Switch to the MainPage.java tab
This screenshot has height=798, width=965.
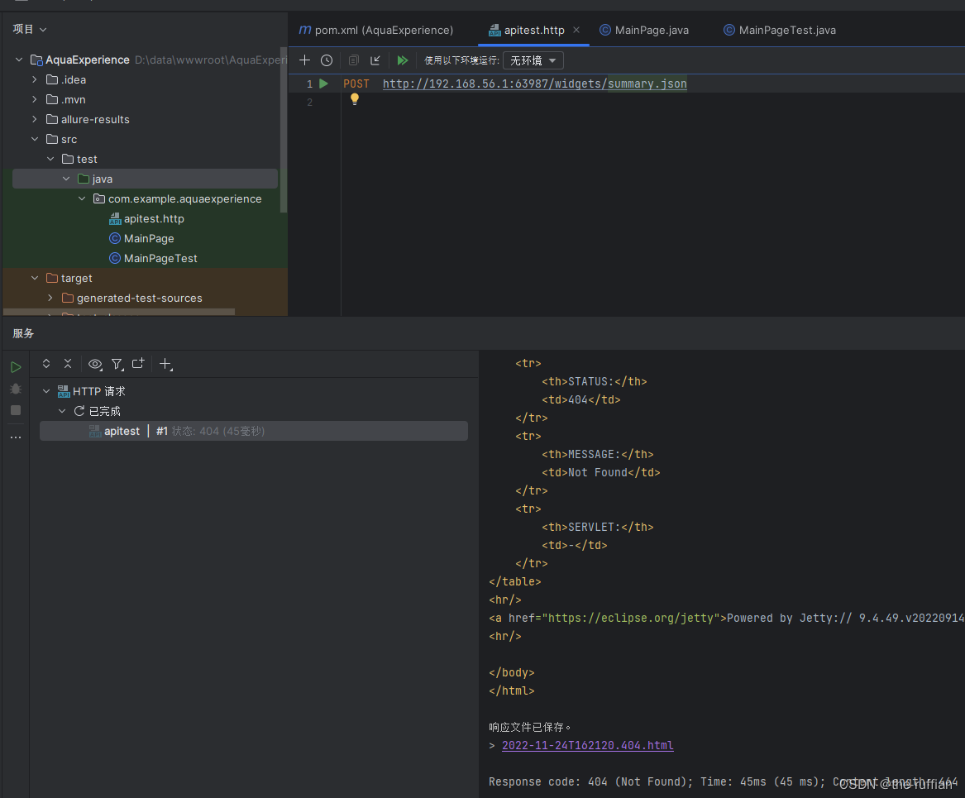[x=644, y=30]
